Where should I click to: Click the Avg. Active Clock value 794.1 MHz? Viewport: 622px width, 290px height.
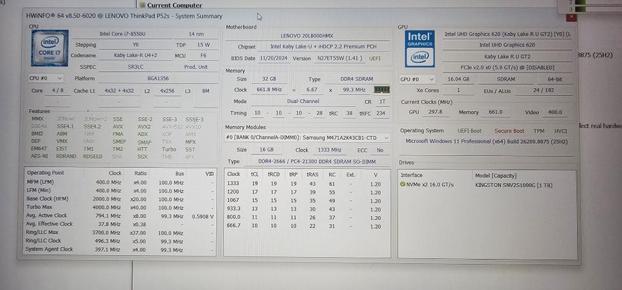click(108, 216)
